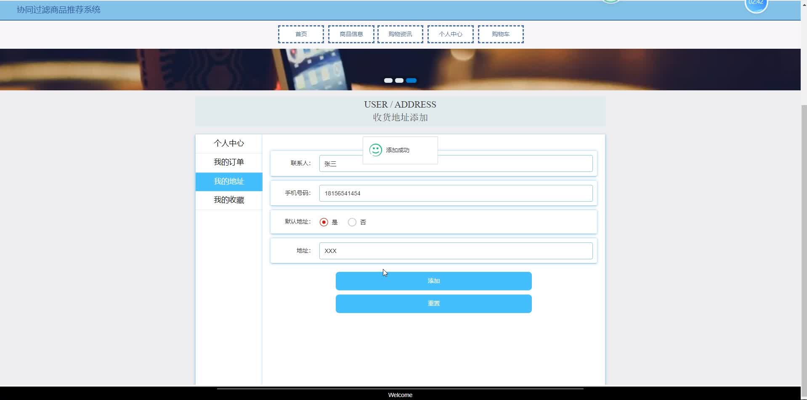Open 购物资讯 from the top navigation
This screenshot has width=807, height=400.
[400, 34]
